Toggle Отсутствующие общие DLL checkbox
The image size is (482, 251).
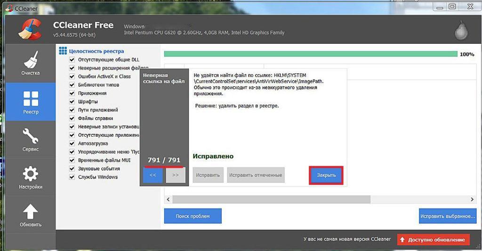(x=72, y=60)
